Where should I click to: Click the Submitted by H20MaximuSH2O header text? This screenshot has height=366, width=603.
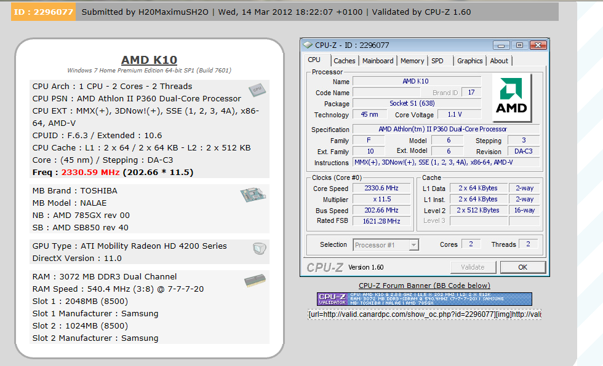pos(145,12)
